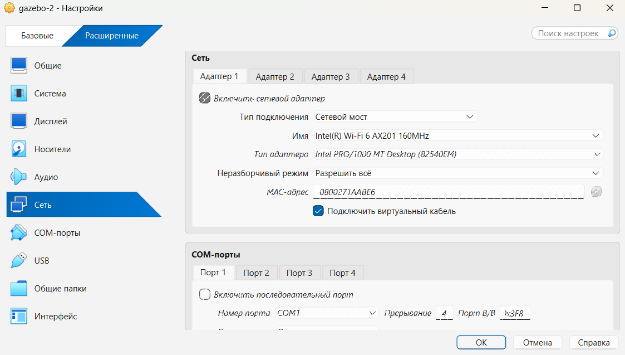Open help via Справка button
The height and width of the screenshot is (355, 625).
pyautogui.click(x=593, y=343)
